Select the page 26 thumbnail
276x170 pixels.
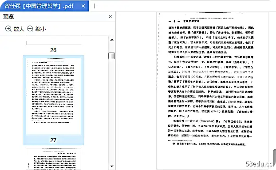coord(54,41)
